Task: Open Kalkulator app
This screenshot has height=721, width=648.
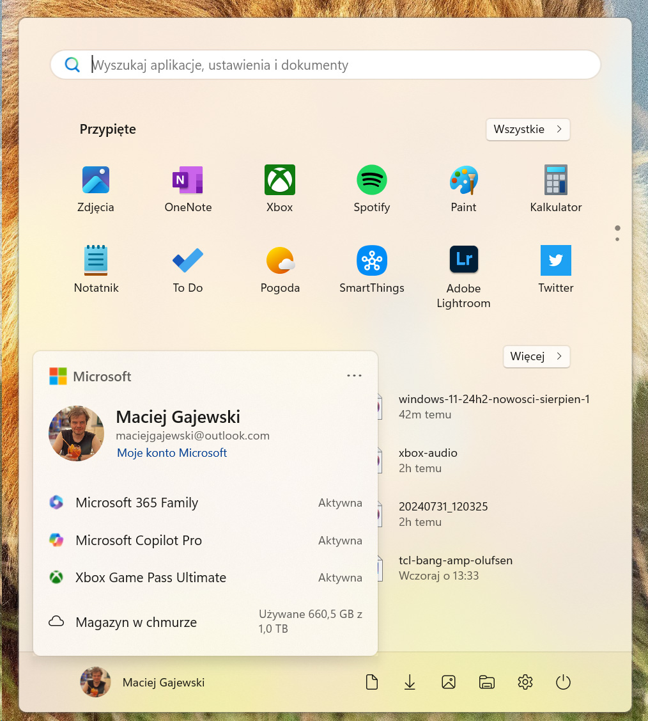Action: (x=556, y=189)
